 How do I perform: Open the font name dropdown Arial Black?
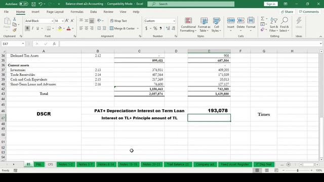(52, 21)
